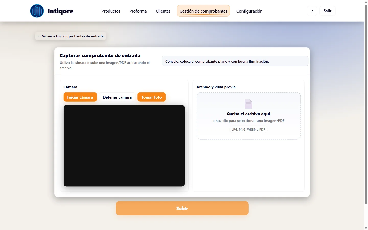Click the Archivo y vista previa label
This screenshot has width=368, height=230.
click(216, 87)
